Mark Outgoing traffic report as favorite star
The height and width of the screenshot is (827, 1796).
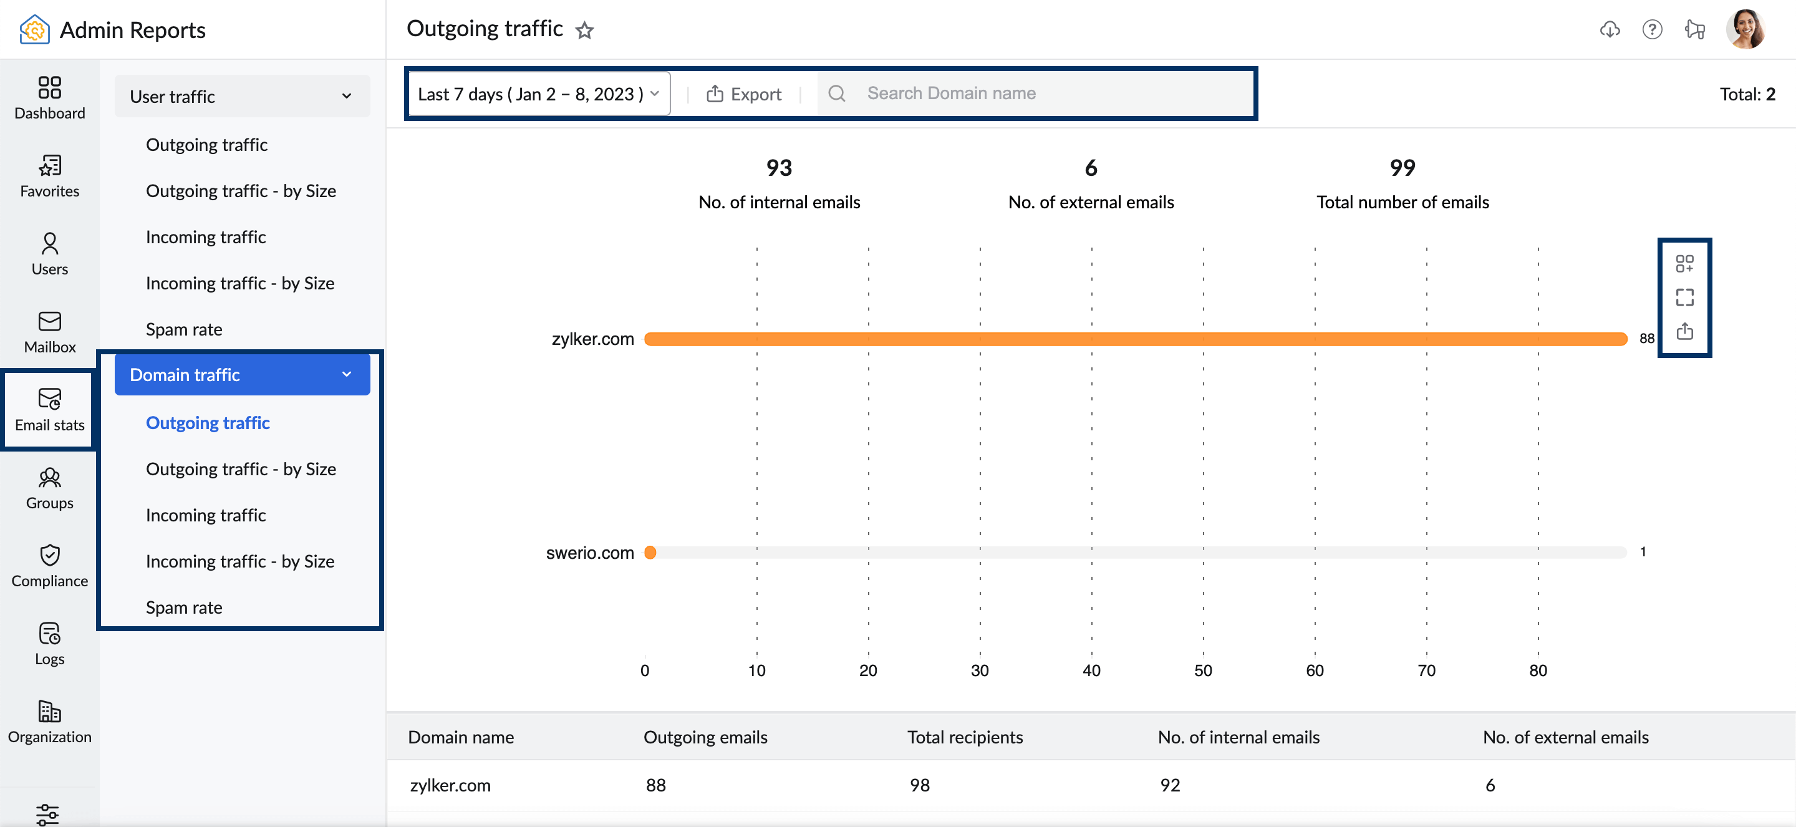click(x=584, y=30)
